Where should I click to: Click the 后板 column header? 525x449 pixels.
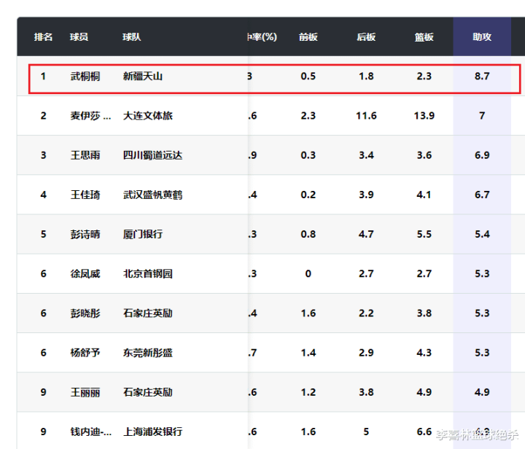tap(366, 36)
